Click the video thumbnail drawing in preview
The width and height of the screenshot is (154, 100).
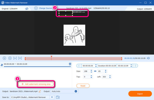tap(74, 35)
